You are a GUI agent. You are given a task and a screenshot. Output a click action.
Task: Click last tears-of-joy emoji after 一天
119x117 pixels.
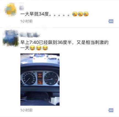[x=45, y=48]
